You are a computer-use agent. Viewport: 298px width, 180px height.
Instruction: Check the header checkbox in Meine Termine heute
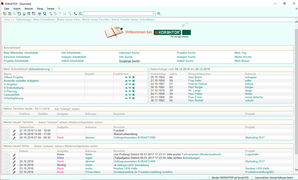[7, 114]
